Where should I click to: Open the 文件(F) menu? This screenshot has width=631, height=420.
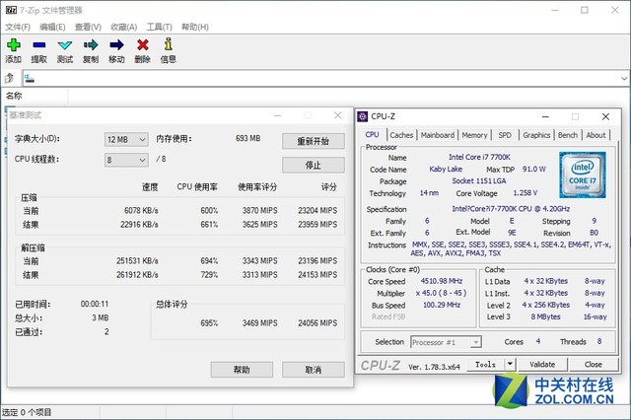coord(19,27)
